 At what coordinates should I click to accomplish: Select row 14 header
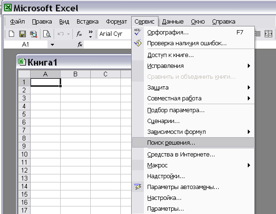(24, 186)
